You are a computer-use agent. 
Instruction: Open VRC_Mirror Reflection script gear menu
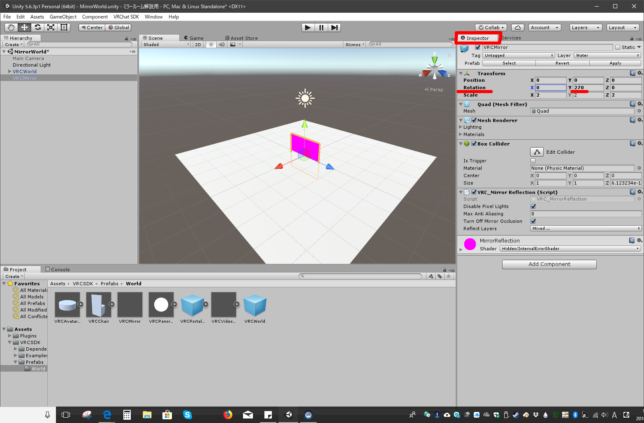640,192
